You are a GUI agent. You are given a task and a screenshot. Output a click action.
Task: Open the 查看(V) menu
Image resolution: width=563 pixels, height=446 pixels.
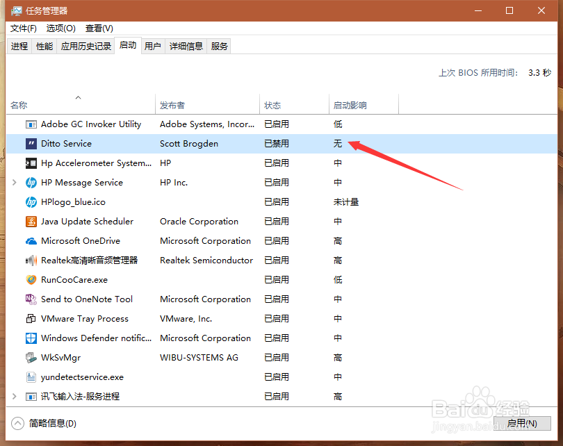pyautogui.click(x=99, y=28)
